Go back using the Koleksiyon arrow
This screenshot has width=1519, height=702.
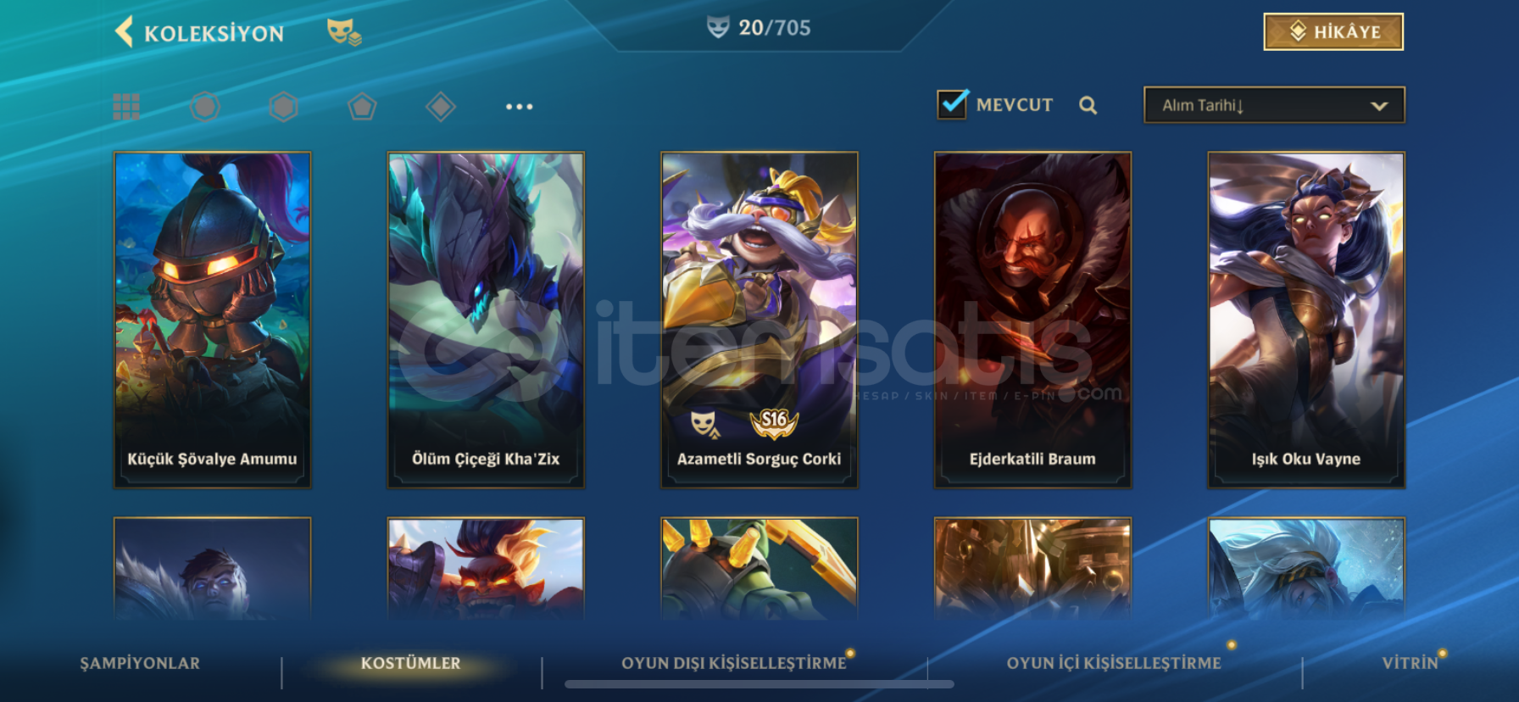[x=125, y=32]
